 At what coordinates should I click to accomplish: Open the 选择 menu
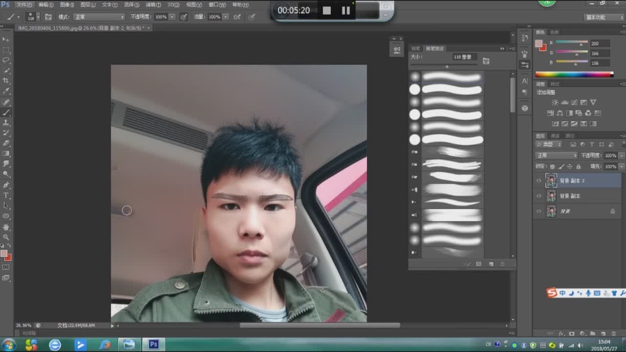(x=132, y=4)
